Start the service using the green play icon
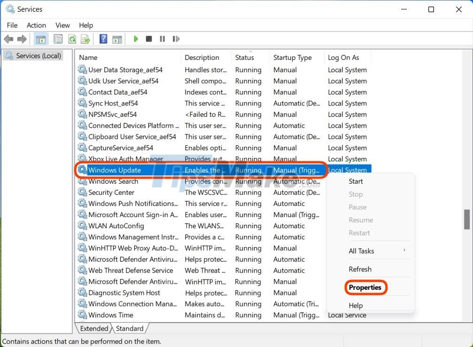This screenshot has width=473, height=347. coord(136,39)
